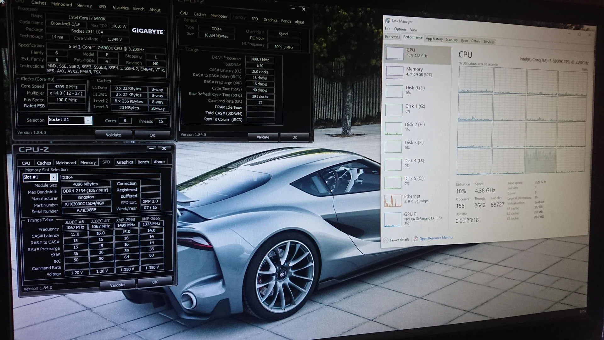Select Mainboard tab in SPD window
Screen dimensions: 604x340
[x=66, y=163]
